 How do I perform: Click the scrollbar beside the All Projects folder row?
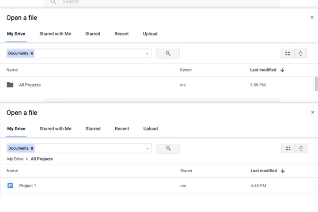[316, 83]
